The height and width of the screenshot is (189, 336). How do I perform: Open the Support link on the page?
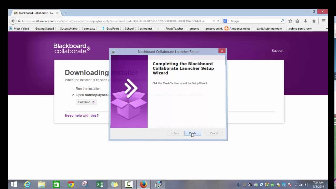coord(277,51)
